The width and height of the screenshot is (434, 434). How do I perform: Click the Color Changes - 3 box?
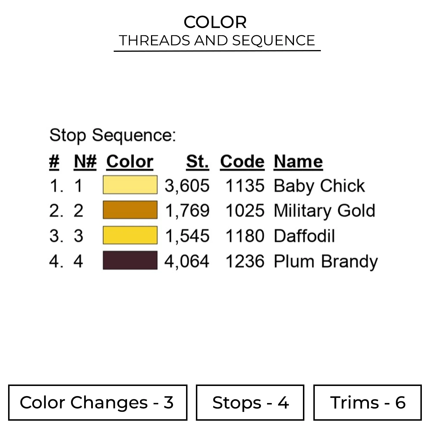coord(98,402)
